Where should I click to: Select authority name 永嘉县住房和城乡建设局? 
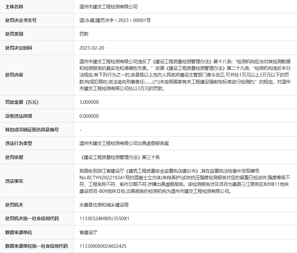pyautogui.click(x=104, y=205)
